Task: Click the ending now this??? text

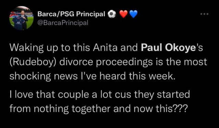Action: 160,109
